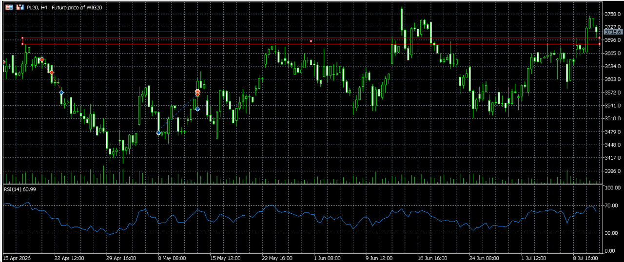Screen dimensions: 624x262
Task: Click price scale value 3758.0
Action: click(612, 14)
